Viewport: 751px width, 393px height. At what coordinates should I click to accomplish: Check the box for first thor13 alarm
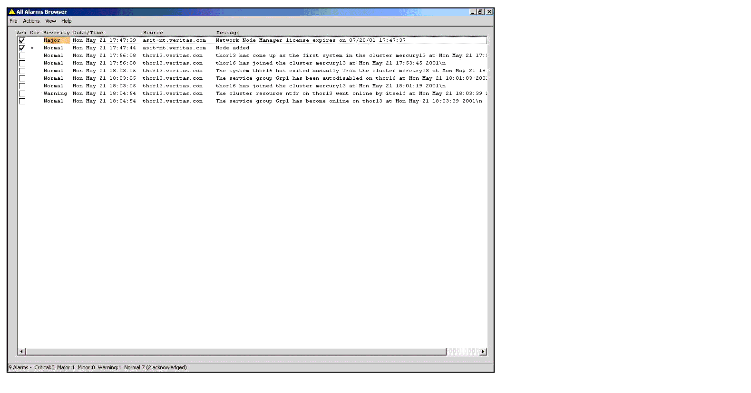pyautogui.click(x=22, y=56)
